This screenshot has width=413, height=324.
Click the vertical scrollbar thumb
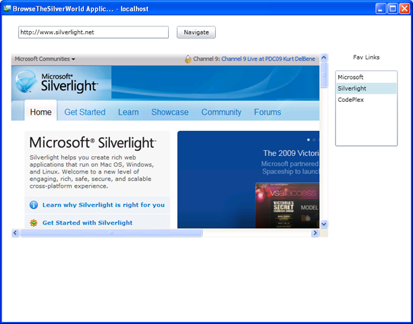pyautogui.click(x=324, y=75)
